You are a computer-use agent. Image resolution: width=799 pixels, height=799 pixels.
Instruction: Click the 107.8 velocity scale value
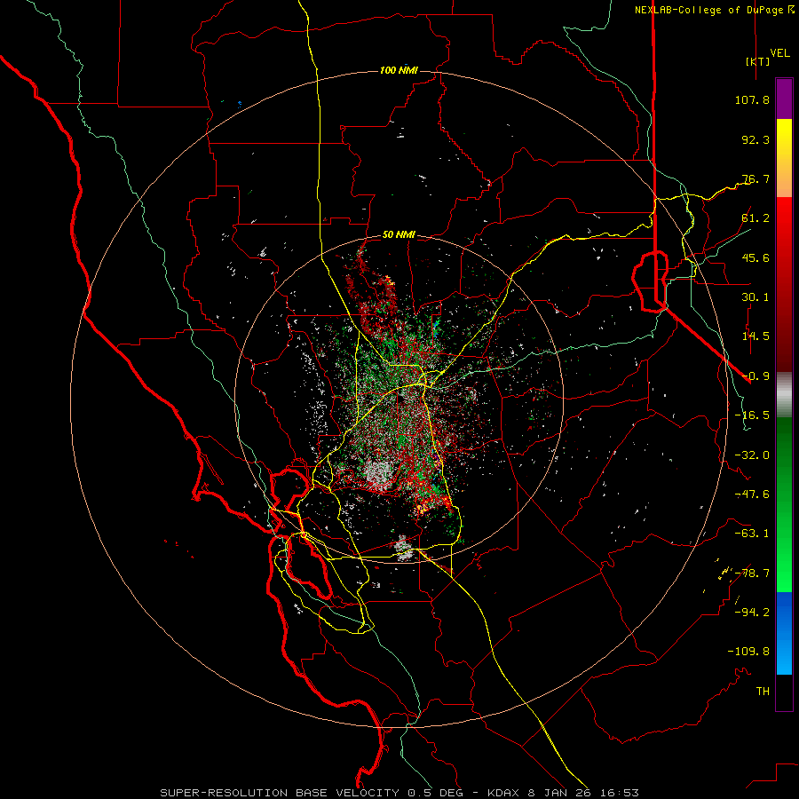click(x=752, y=99)
